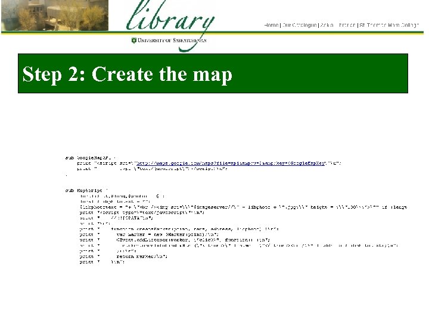Select the 'Step 2: Create the map' heading
This screenshot has height=321, width=429.
128,74
